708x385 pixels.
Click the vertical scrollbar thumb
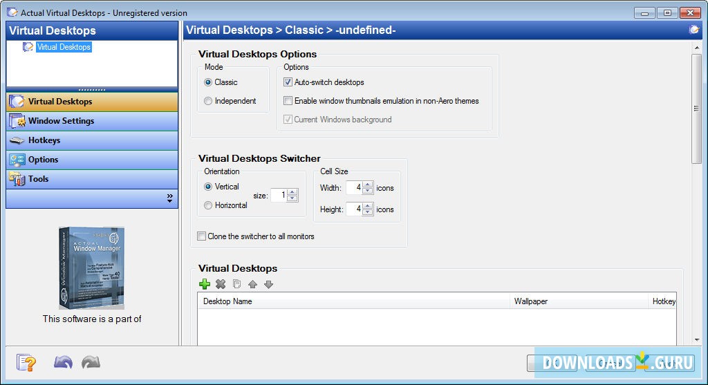[x=696, y=109]
